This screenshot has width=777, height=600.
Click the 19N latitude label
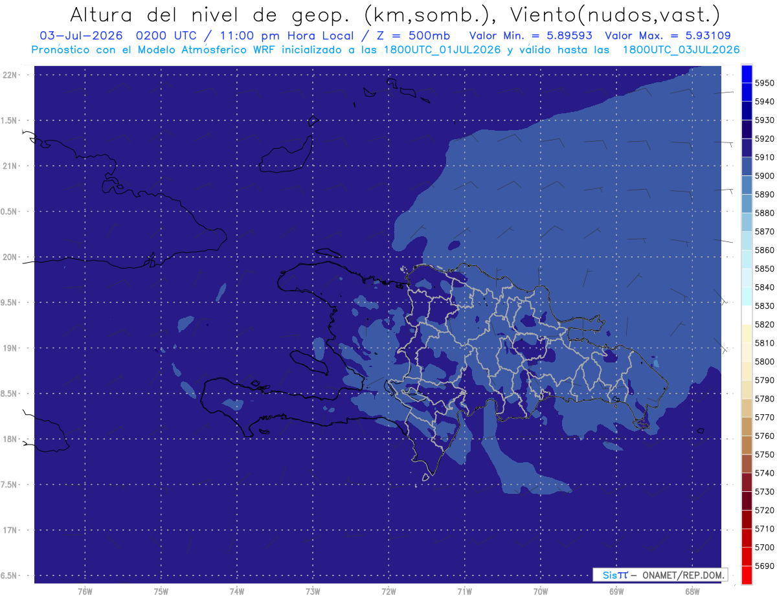point(10,348)
